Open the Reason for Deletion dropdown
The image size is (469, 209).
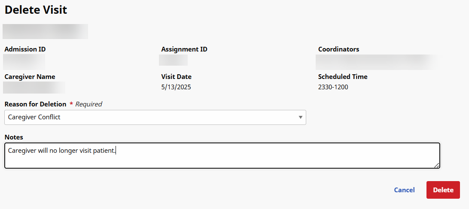(155, 117)
